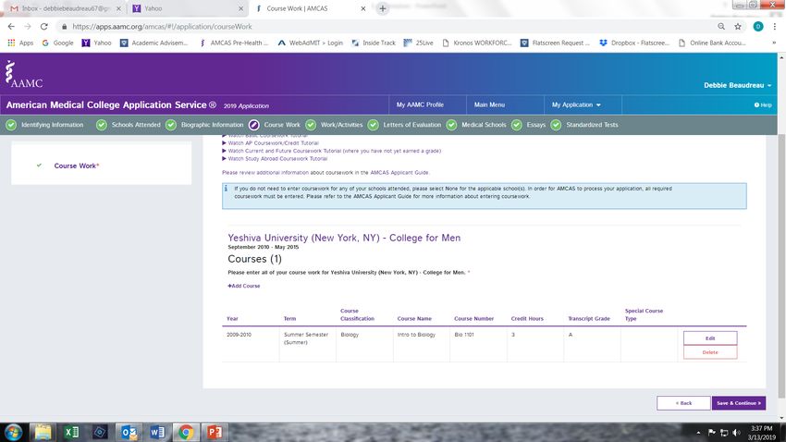Show hidden system tray icons
Image resolution: width=786 pixels, height=442 pixels.
(x=698, y=433)
